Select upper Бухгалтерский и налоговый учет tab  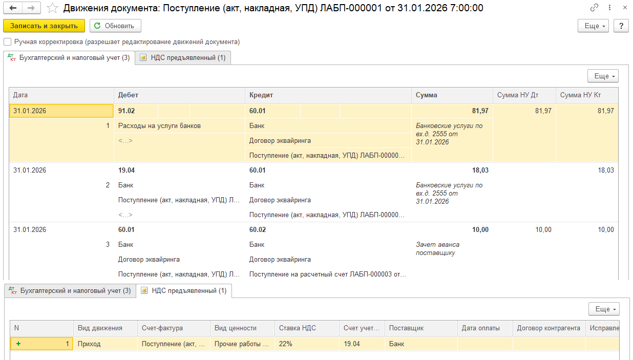coord(69,58)
